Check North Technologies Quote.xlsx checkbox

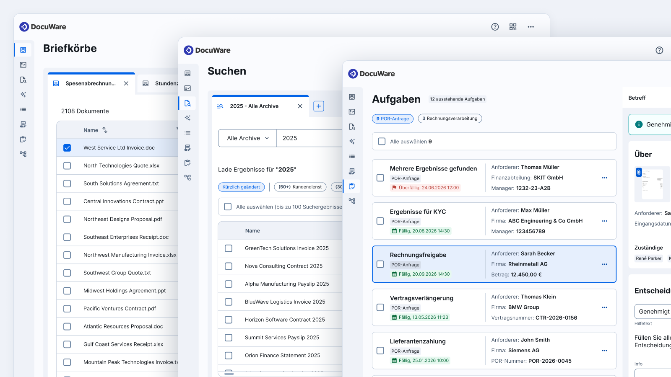(67, 165)
